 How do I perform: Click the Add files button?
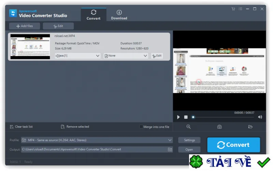click(25, 26)
